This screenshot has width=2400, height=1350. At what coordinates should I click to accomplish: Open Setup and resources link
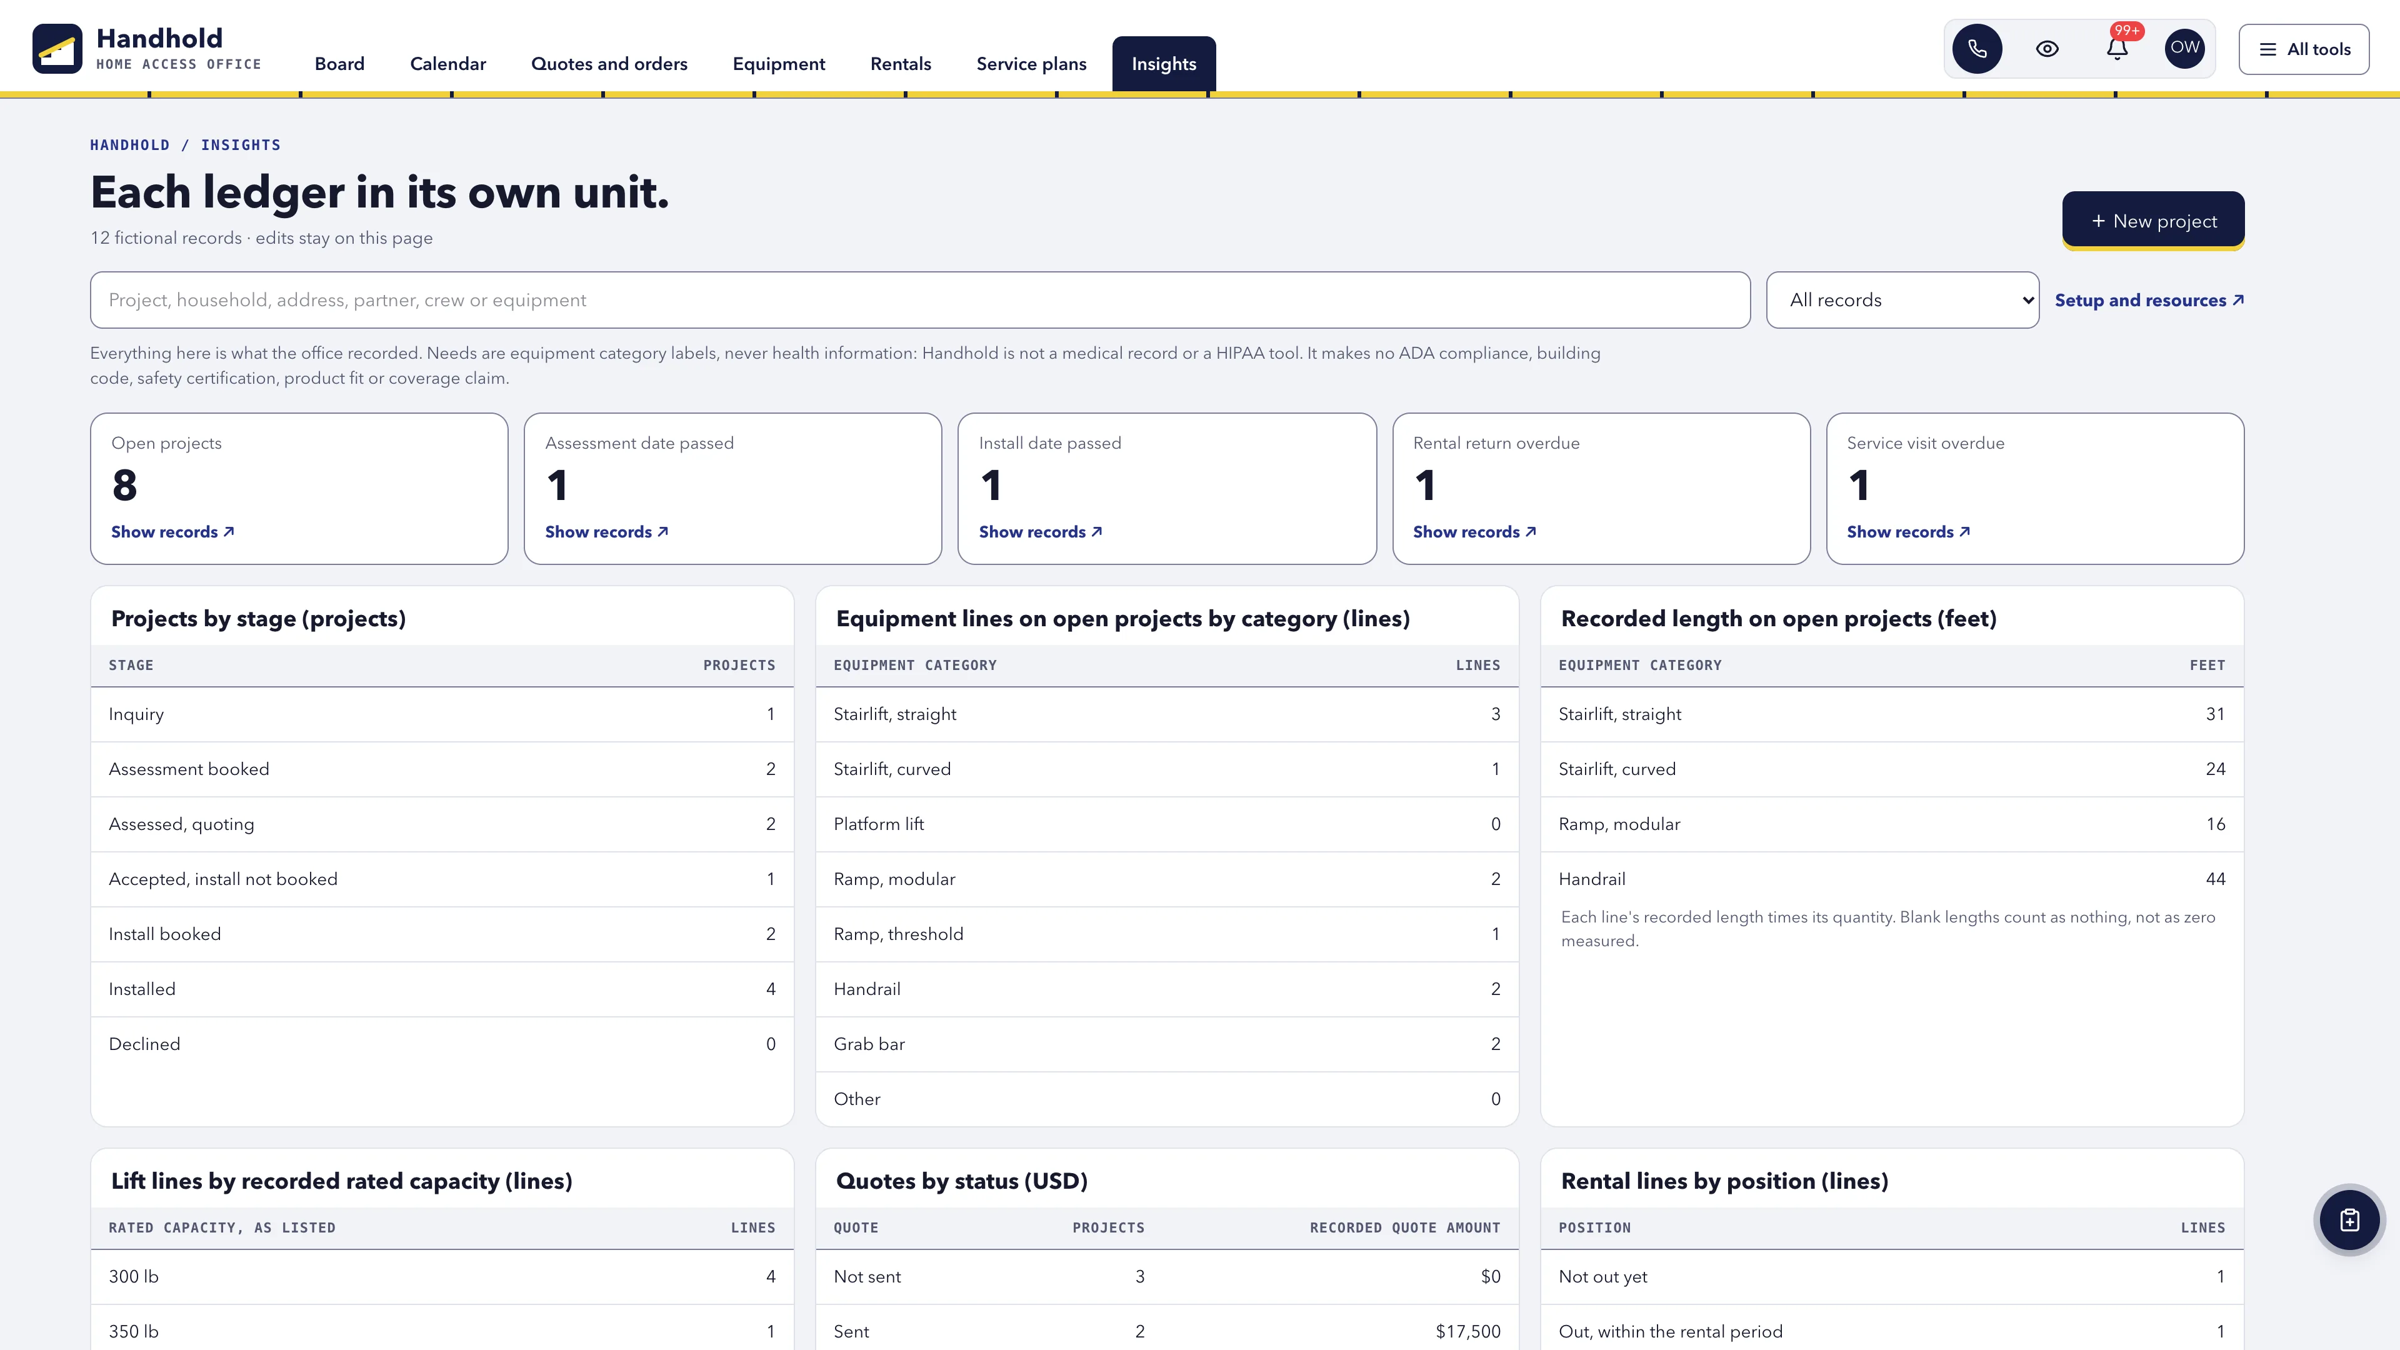(2149, 300)
